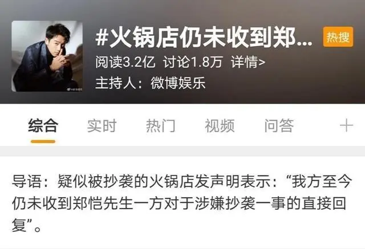
Task: Go to the 问答 tab
Action: click(x=279, y=125)
